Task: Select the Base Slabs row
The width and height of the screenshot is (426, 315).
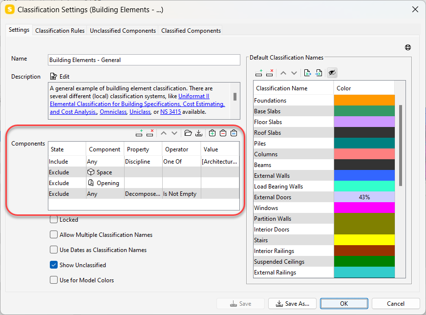Action: pos(324,111)
